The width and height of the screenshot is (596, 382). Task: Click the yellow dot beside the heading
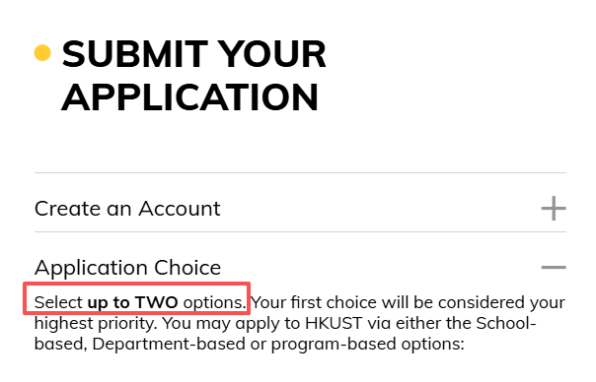(42, 53)
